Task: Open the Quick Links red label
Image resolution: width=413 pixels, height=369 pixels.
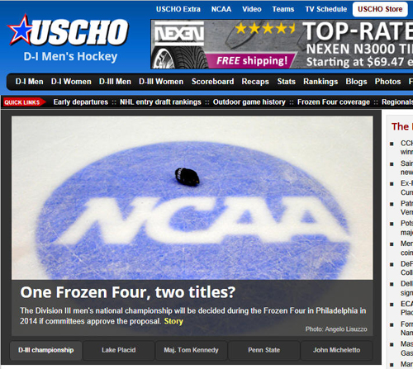Action: point(24,102)
